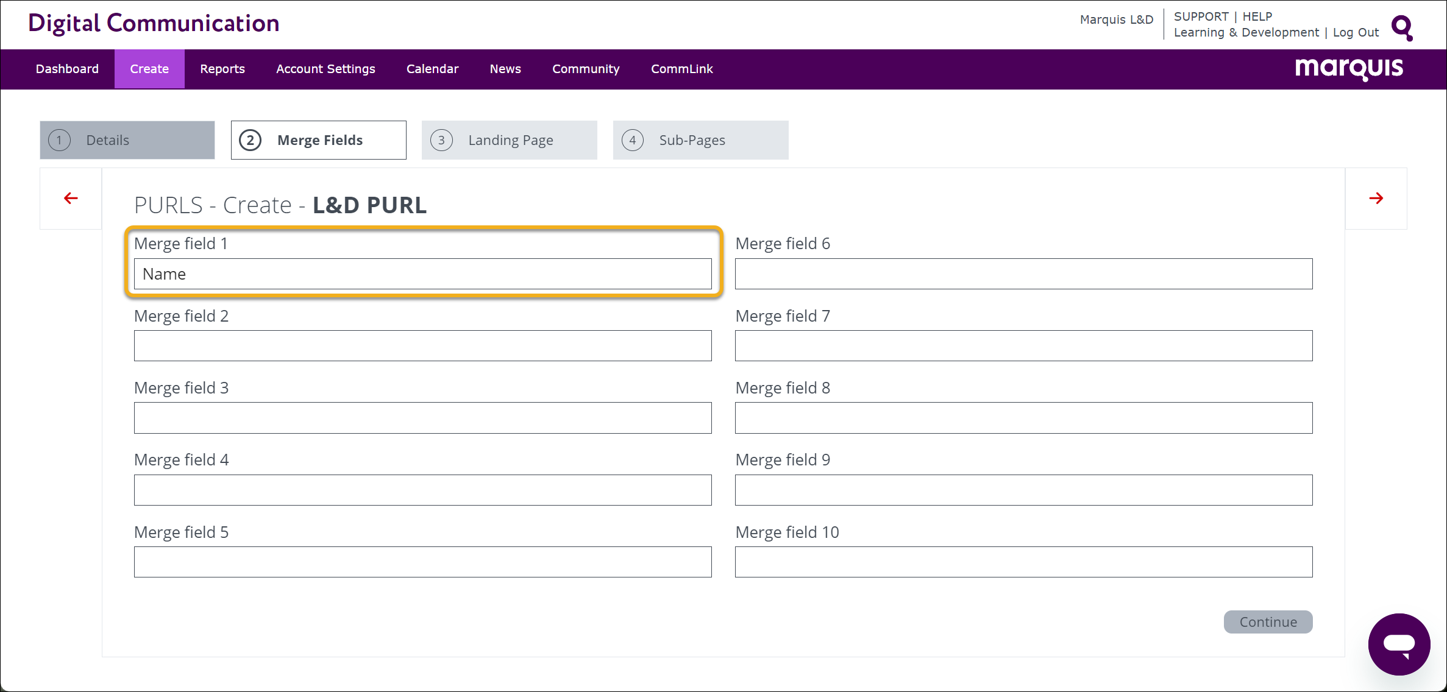Open the Calendar menu item
Screen dimensions: 1447x692
(432, 69)
